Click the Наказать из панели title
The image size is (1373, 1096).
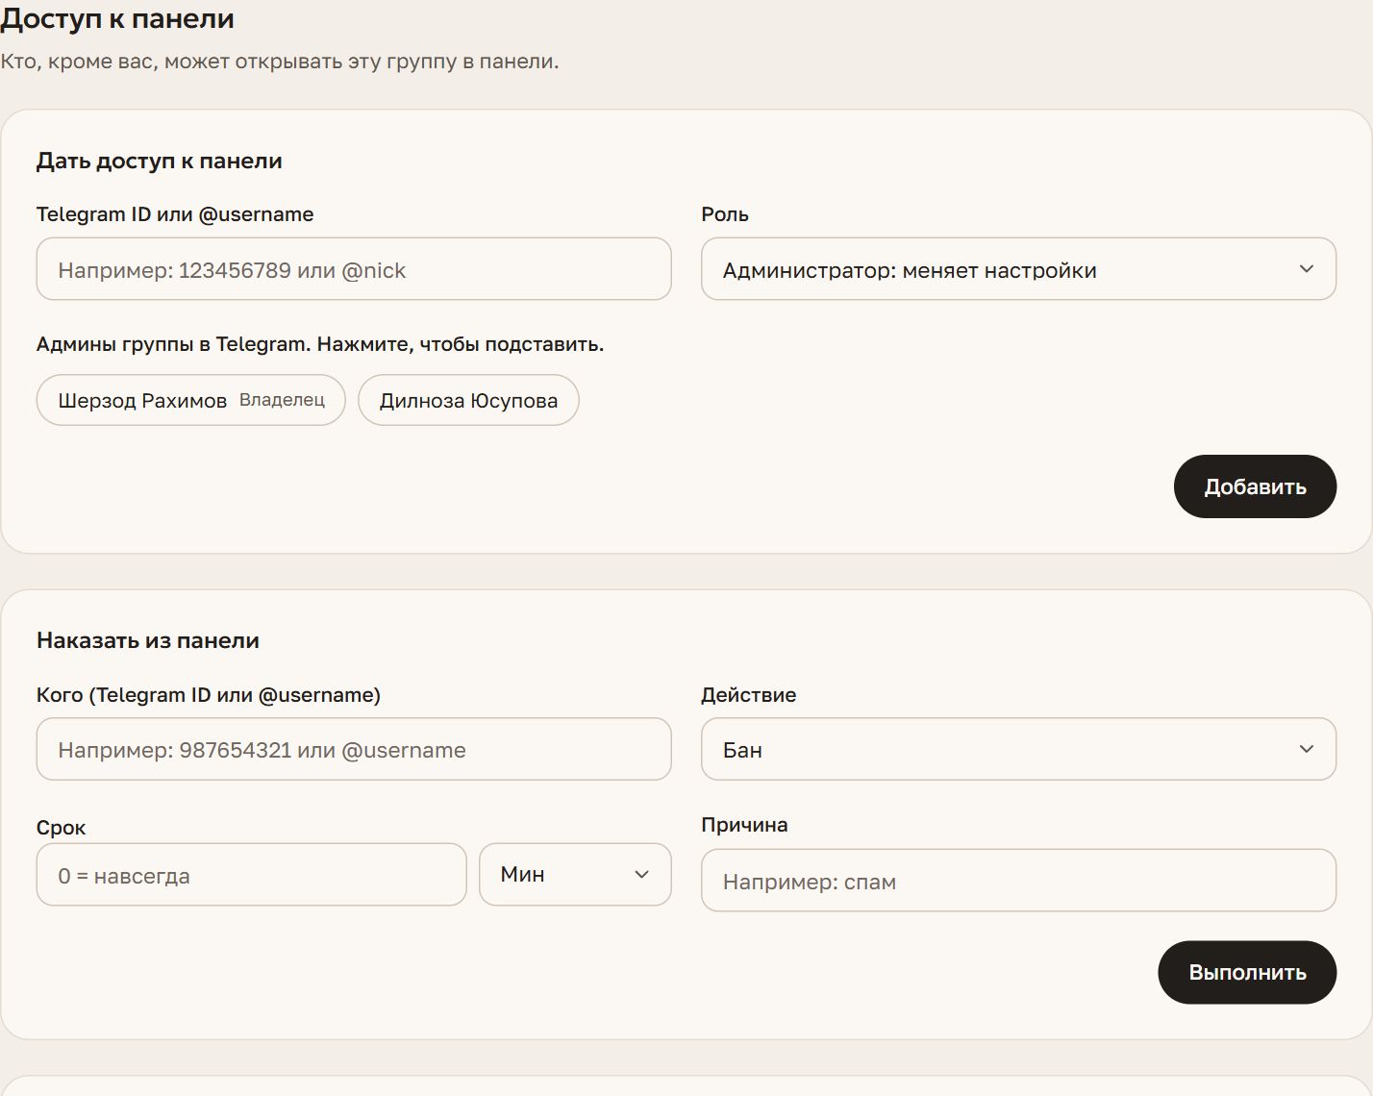pos(148,640)
